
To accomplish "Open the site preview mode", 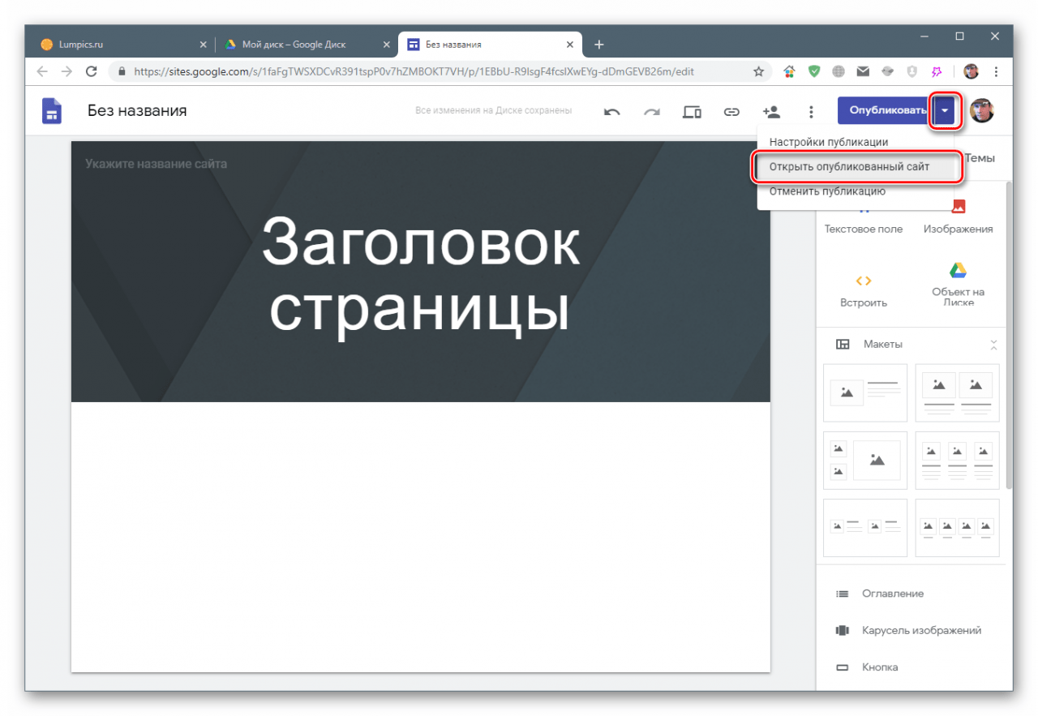I will [692, 112].
